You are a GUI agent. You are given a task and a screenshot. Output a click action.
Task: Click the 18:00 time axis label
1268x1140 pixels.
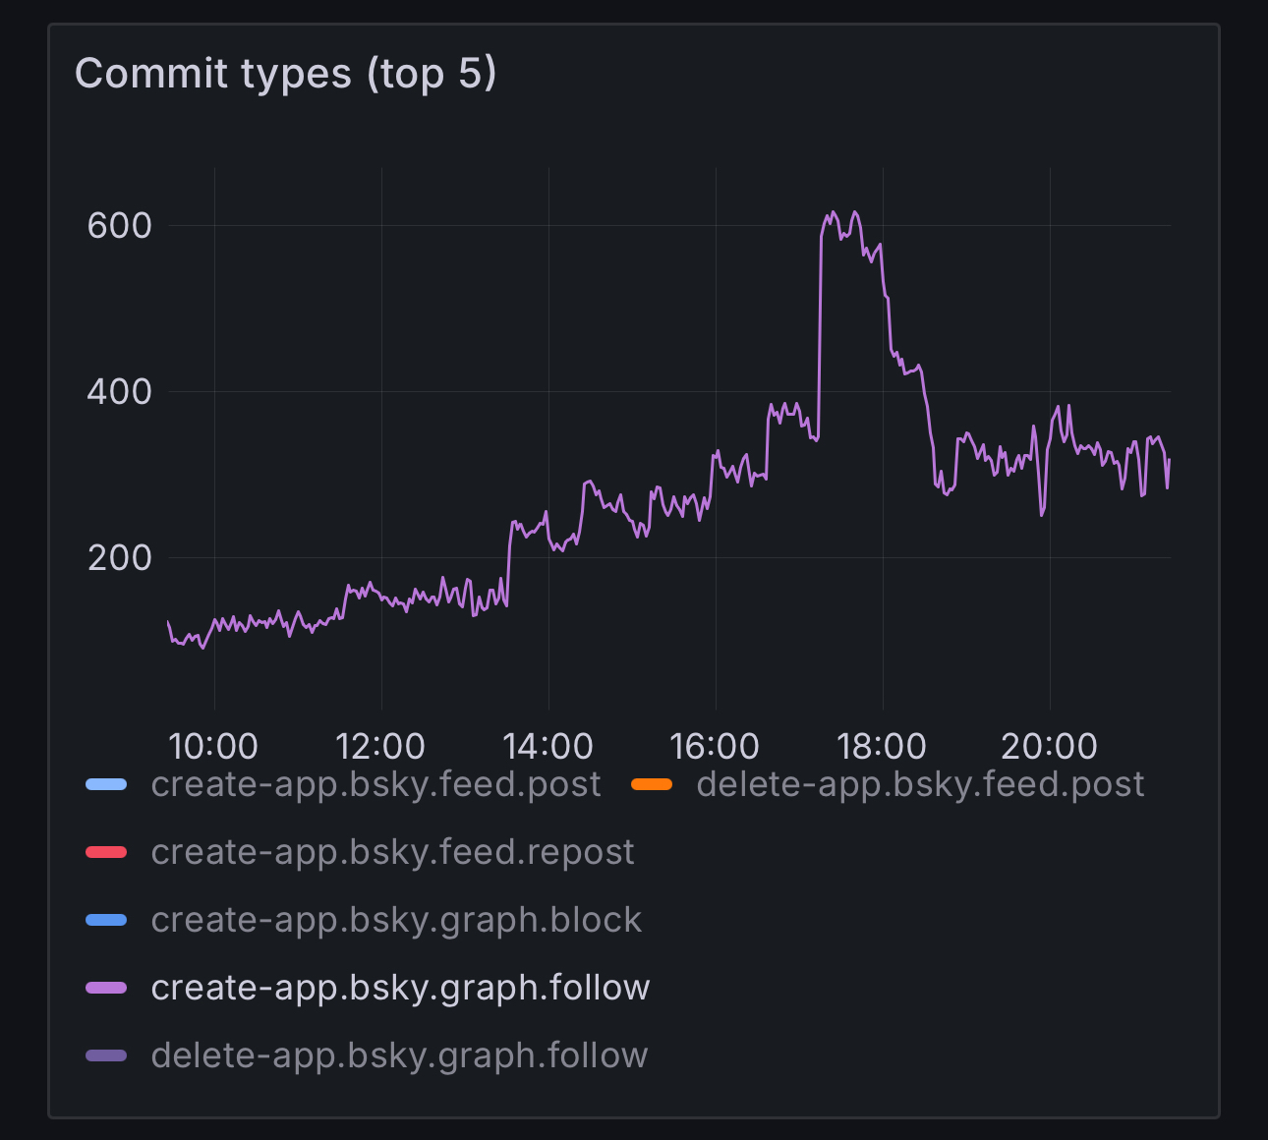(882, 746)
